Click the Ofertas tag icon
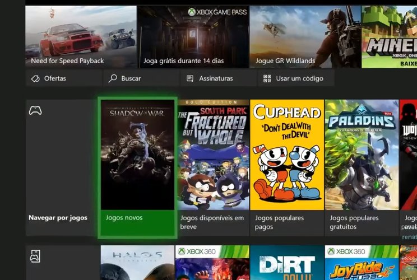The height and width of the screenshot is (280, 417). 35,78
